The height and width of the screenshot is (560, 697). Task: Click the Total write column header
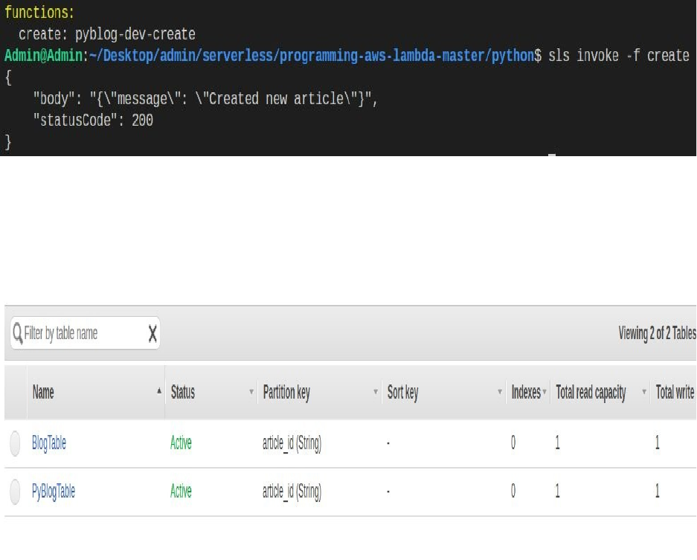pyautogui.click(x=675, y=393)
